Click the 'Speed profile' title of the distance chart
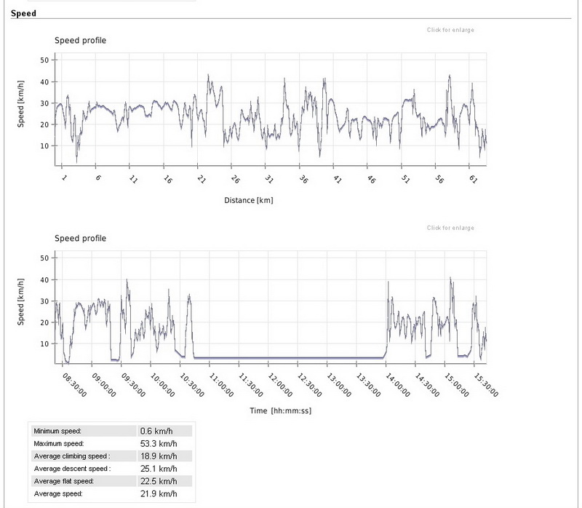Viewport: 582px width, 508px height. point(81,40)
